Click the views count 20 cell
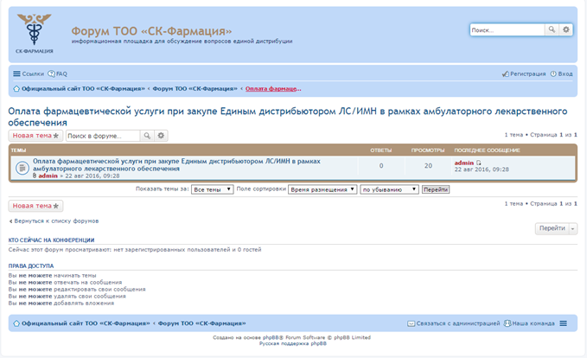587x358 pixels. [x=428, y=165]
